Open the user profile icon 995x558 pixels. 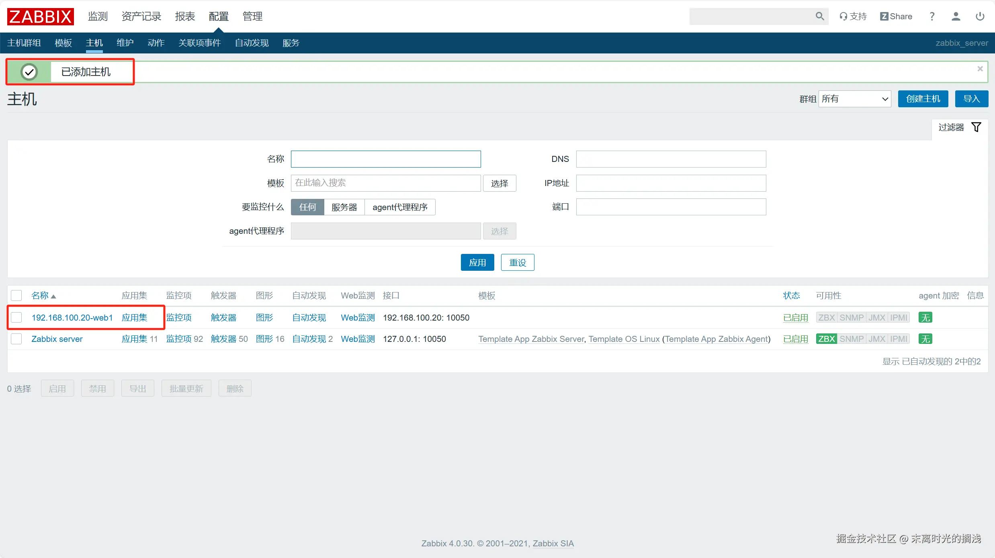tap(956, 16)
